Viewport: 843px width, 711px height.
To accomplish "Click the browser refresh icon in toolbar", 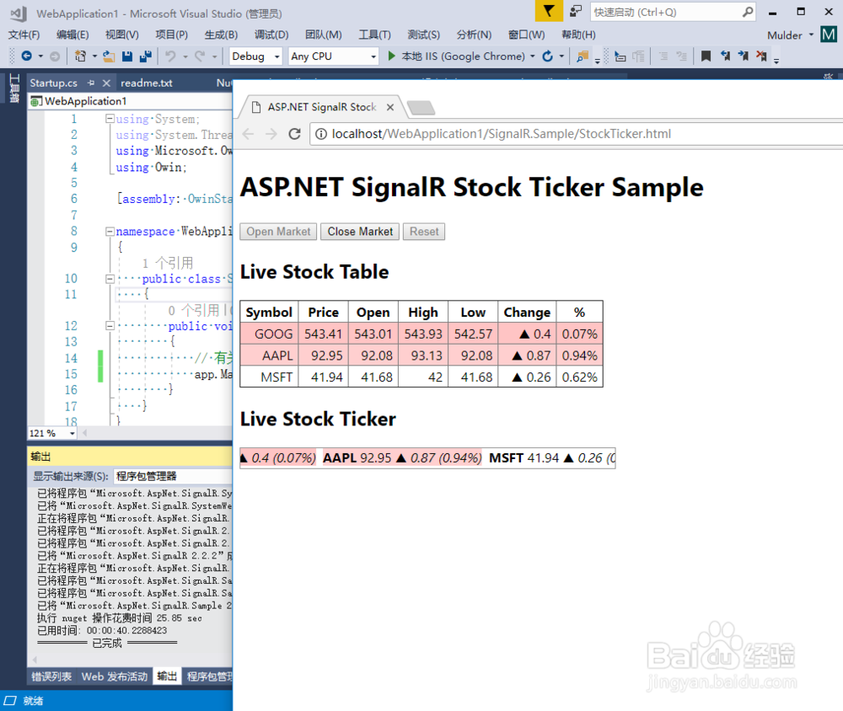I will [547, 56].
